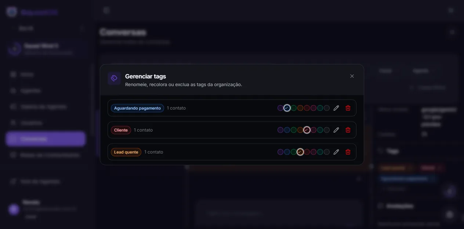Change Lead quente color to green

(294, 152)
